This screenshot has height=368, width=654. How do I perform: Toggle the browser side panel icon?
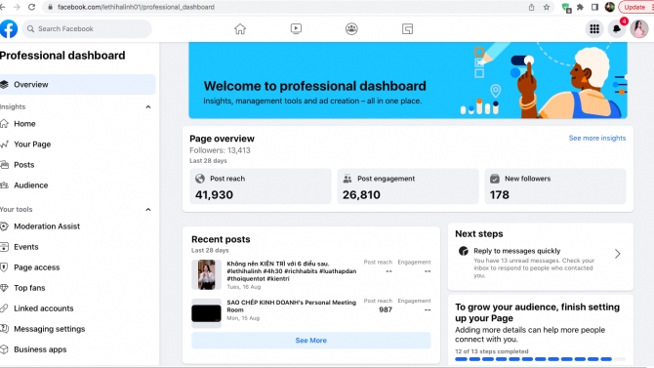point(595,7)
